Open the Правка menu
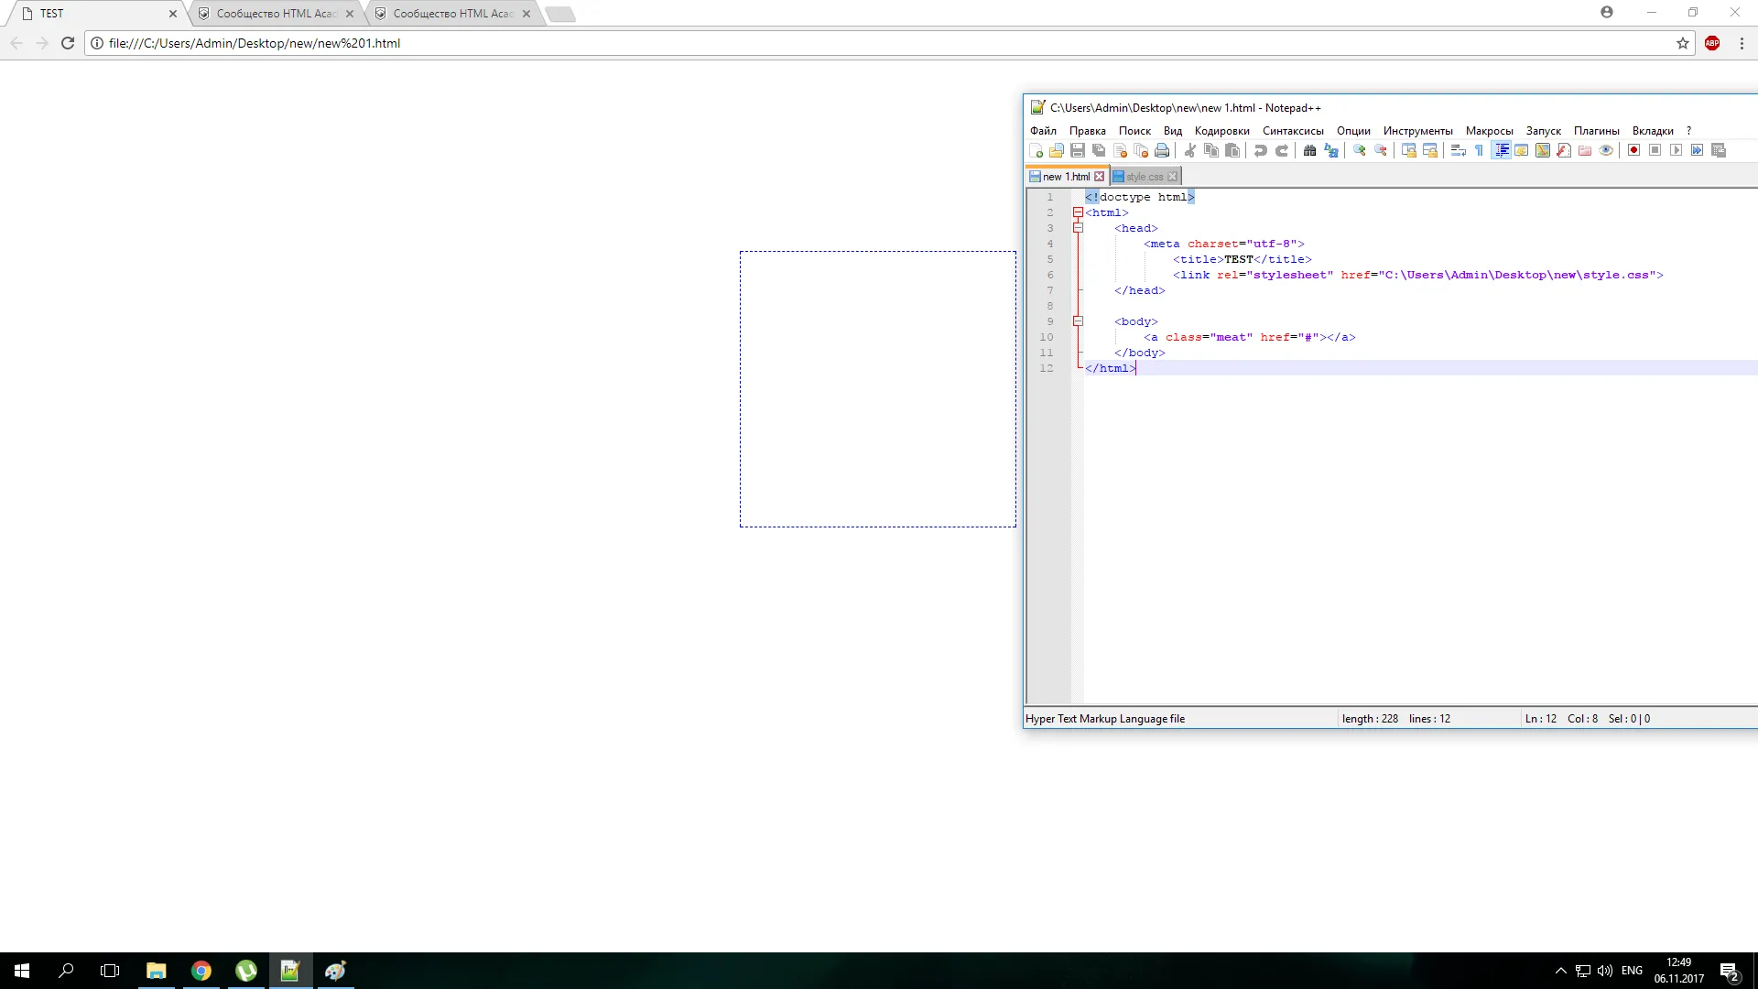The height and width of the screenshot is (989, 1758). point(1087,131)
